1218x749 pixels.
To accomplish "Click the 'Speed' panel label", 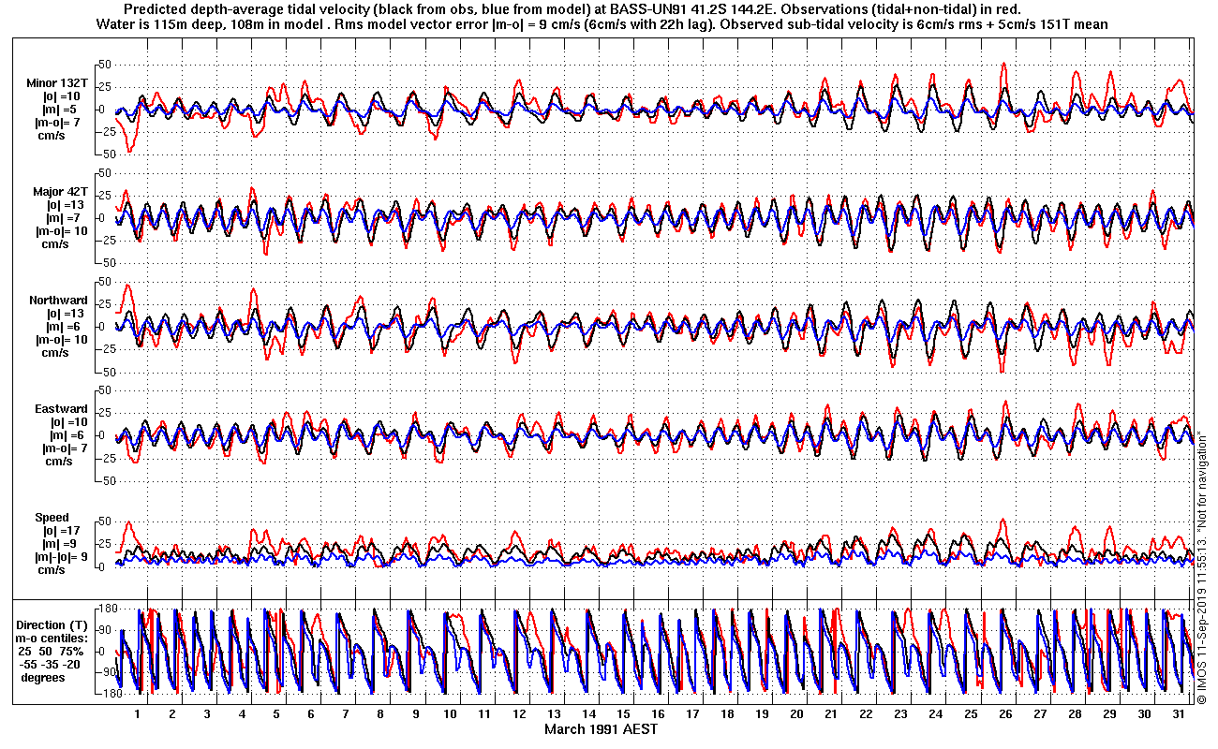I will pyautogui.click(x=52, y=517).
